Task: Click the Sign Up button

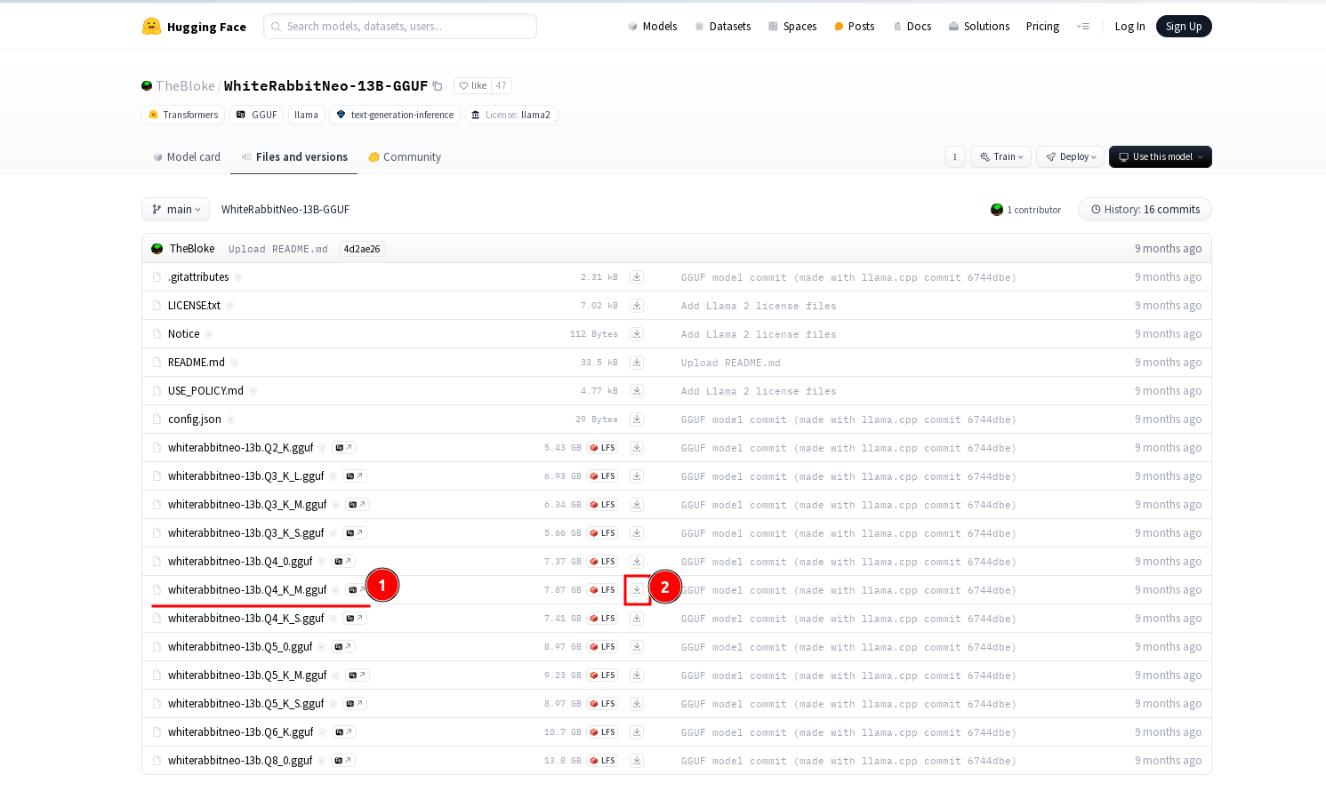Action: pos(1183,27)
